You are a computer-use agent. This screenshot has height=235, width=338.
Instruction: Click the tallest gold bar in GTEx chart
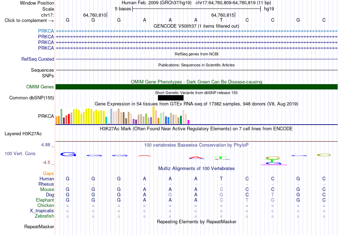[x=153, y=115]
